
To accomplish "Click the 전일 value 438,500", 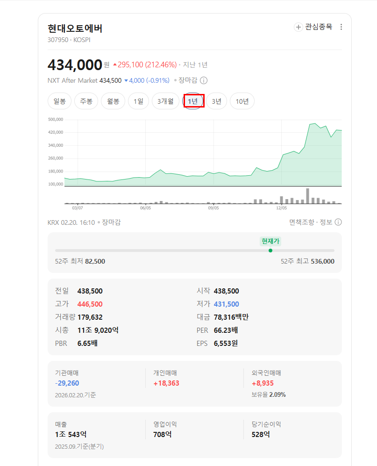I will click(x=90, y=291).
